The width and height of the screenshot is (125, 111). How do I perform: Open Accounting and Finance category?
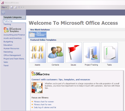(14, 35)
